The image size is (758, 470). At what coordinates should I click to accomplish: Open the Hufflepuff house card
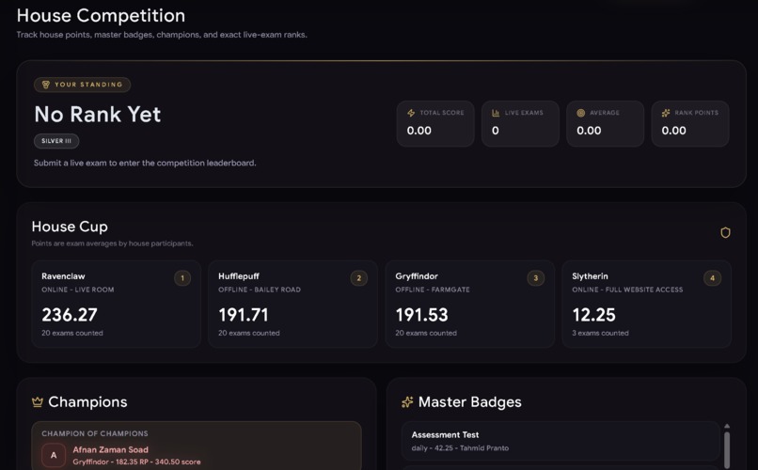click(x=292, y=304)
